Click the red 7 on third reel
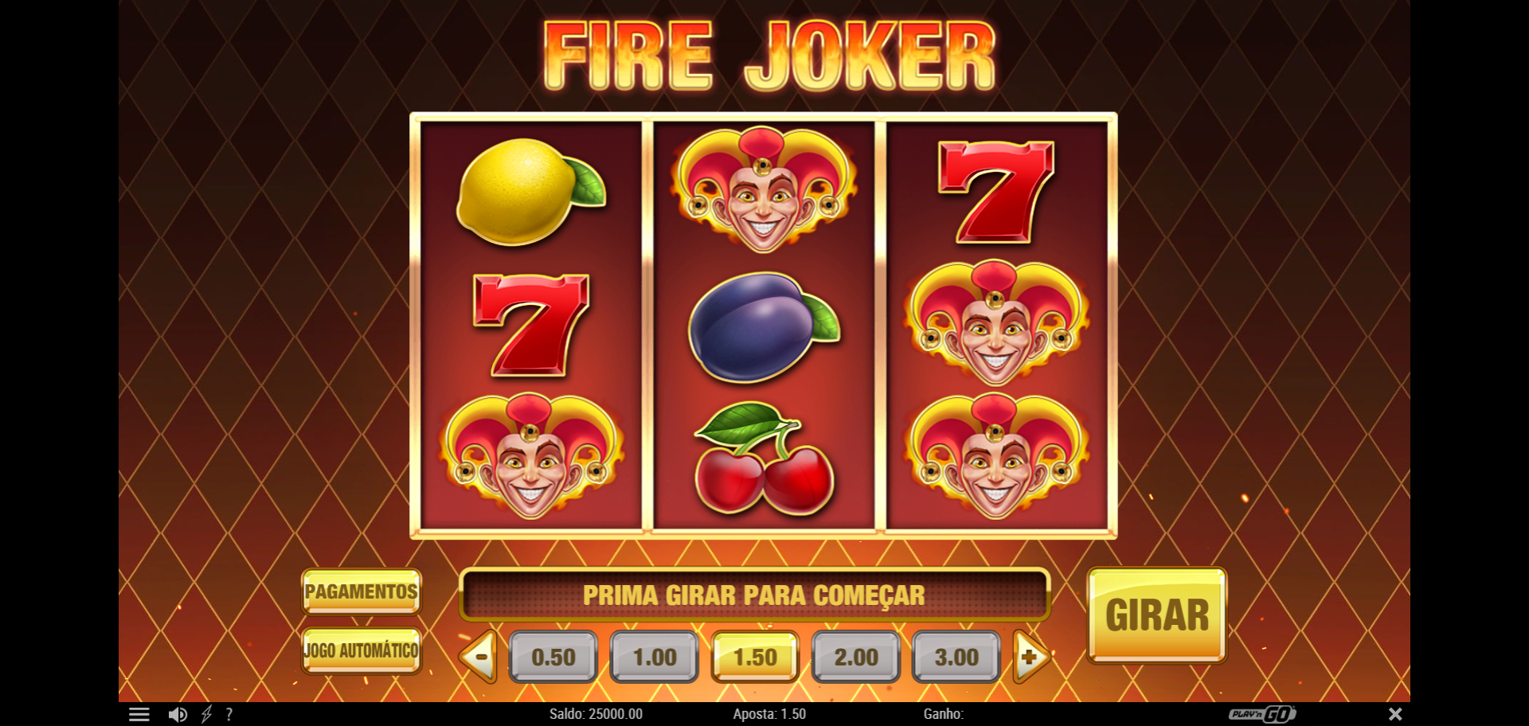The image size is (1529, 726). pyautogui.click(x=996, y=191)
